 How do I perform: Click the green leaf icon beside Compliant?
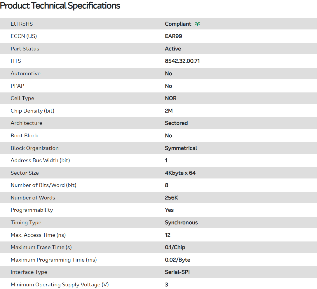click(198, 24)
